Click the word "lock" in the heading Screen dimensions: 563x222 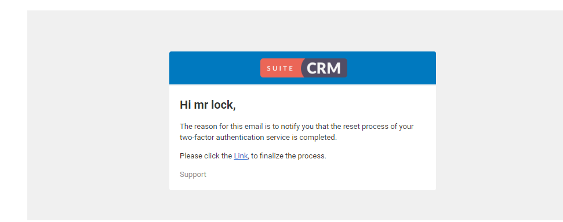tap(223, 105)
